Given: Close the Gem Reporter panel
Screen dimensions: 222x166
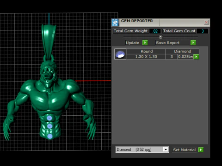Looking at the screenshot, I should [206, 23].
